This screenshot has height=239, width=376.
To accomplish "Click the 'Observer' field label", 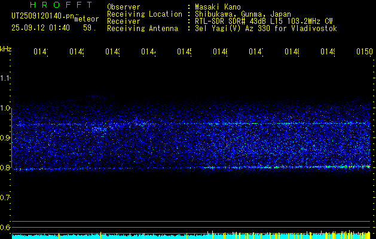I will pos(124,7).
